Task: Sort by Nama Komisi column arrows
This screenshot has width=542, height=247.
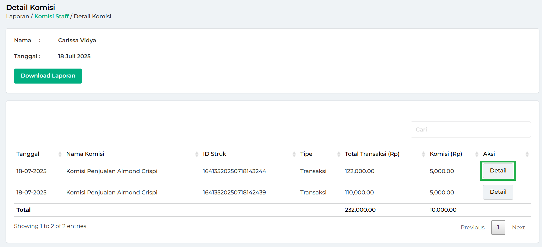Action: pyautogui.click(x=197, y=154)
